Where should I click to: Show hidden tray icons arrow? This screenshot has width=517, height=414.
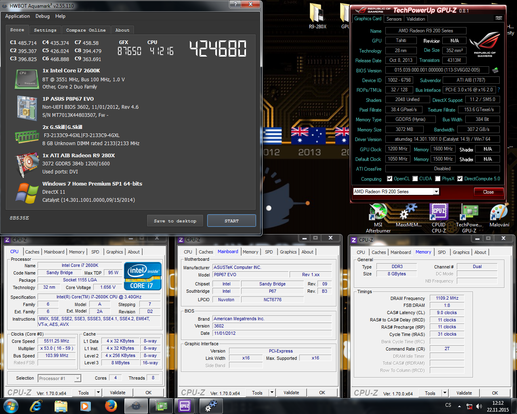[x=459, y=406]
